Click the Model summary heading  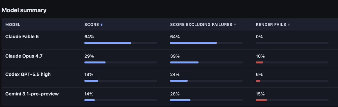(24, 10)
